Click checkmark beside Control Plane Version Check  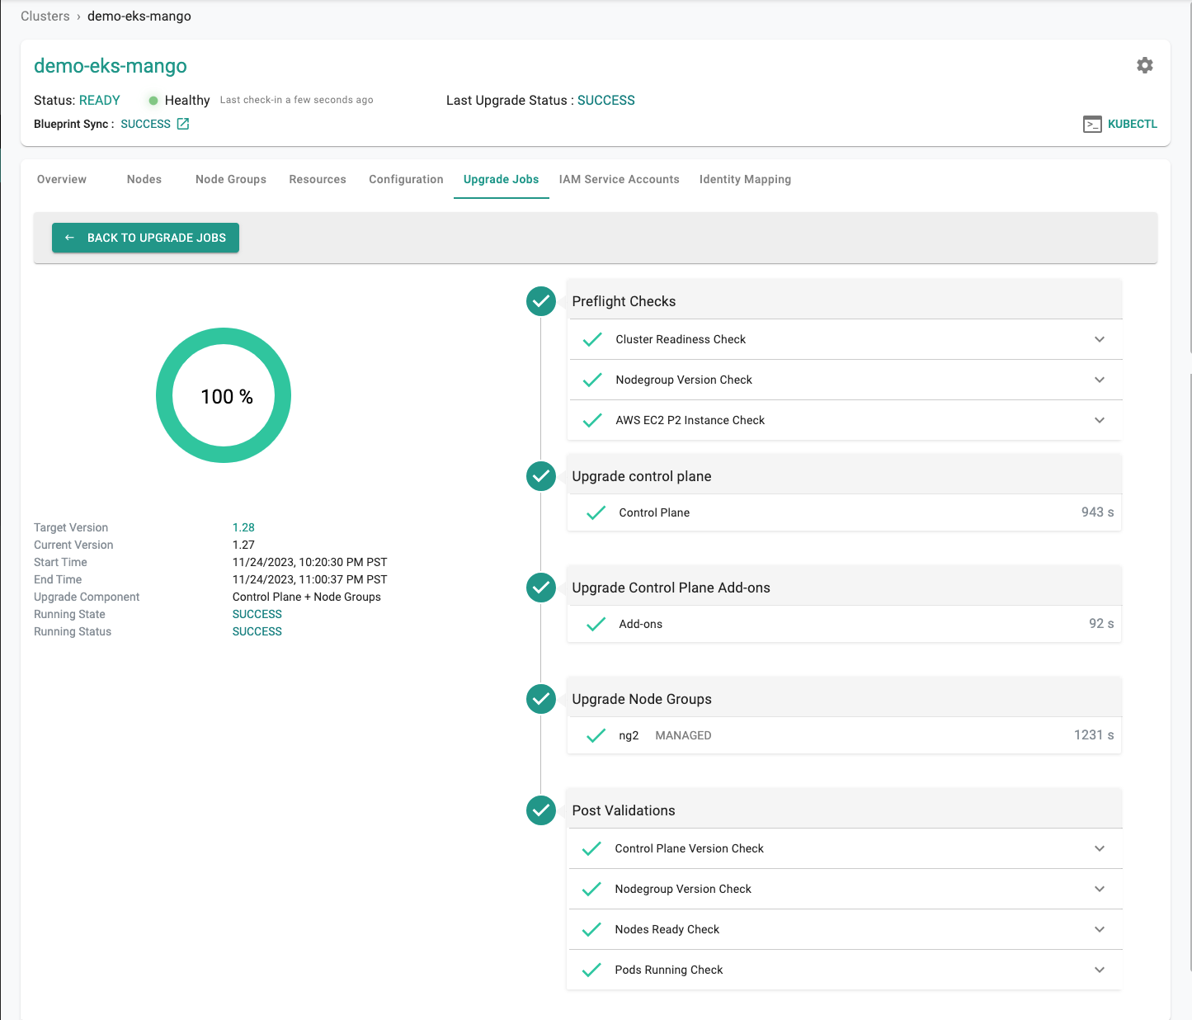tap(591, 848)
